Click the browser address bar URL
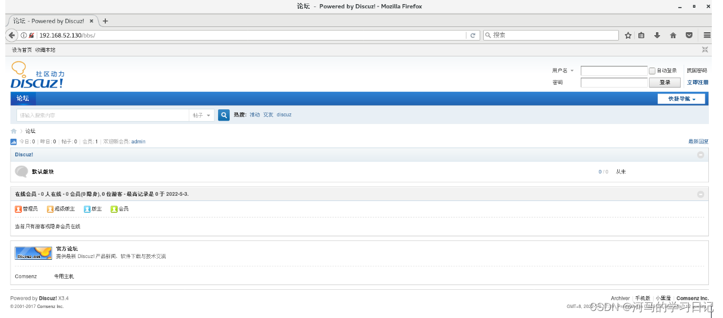723x318 pixels. pos(67,35)
